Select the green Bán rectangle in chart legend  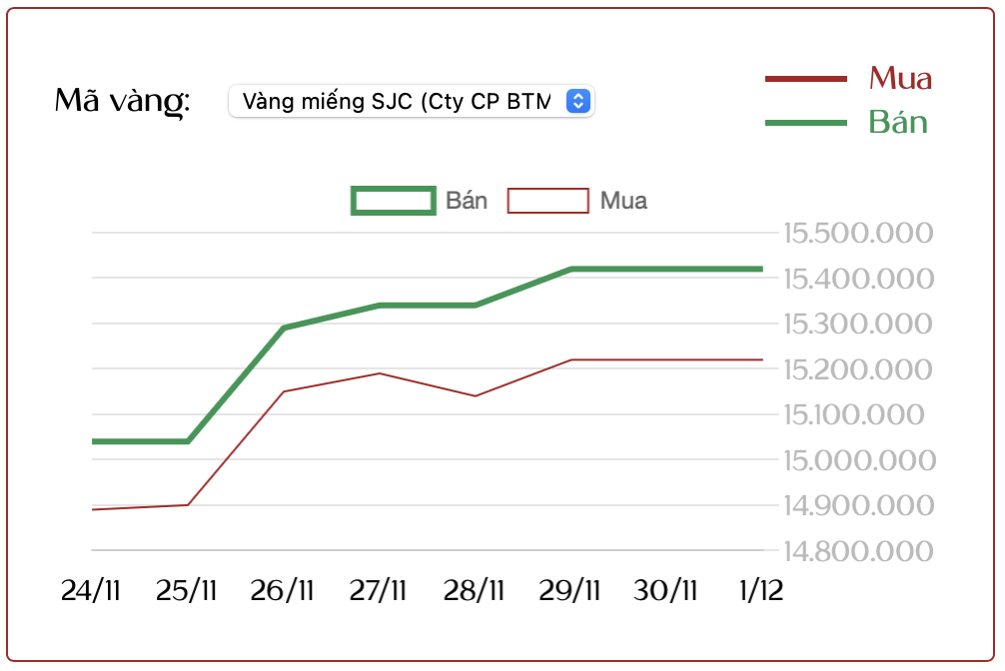pos(394,200)
